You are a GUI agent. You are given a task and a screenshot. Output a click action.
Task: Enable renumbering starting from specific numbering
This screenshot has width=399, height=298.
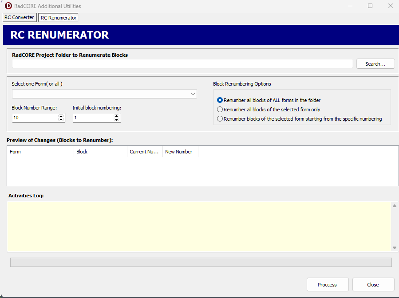(x=220, y=119)
